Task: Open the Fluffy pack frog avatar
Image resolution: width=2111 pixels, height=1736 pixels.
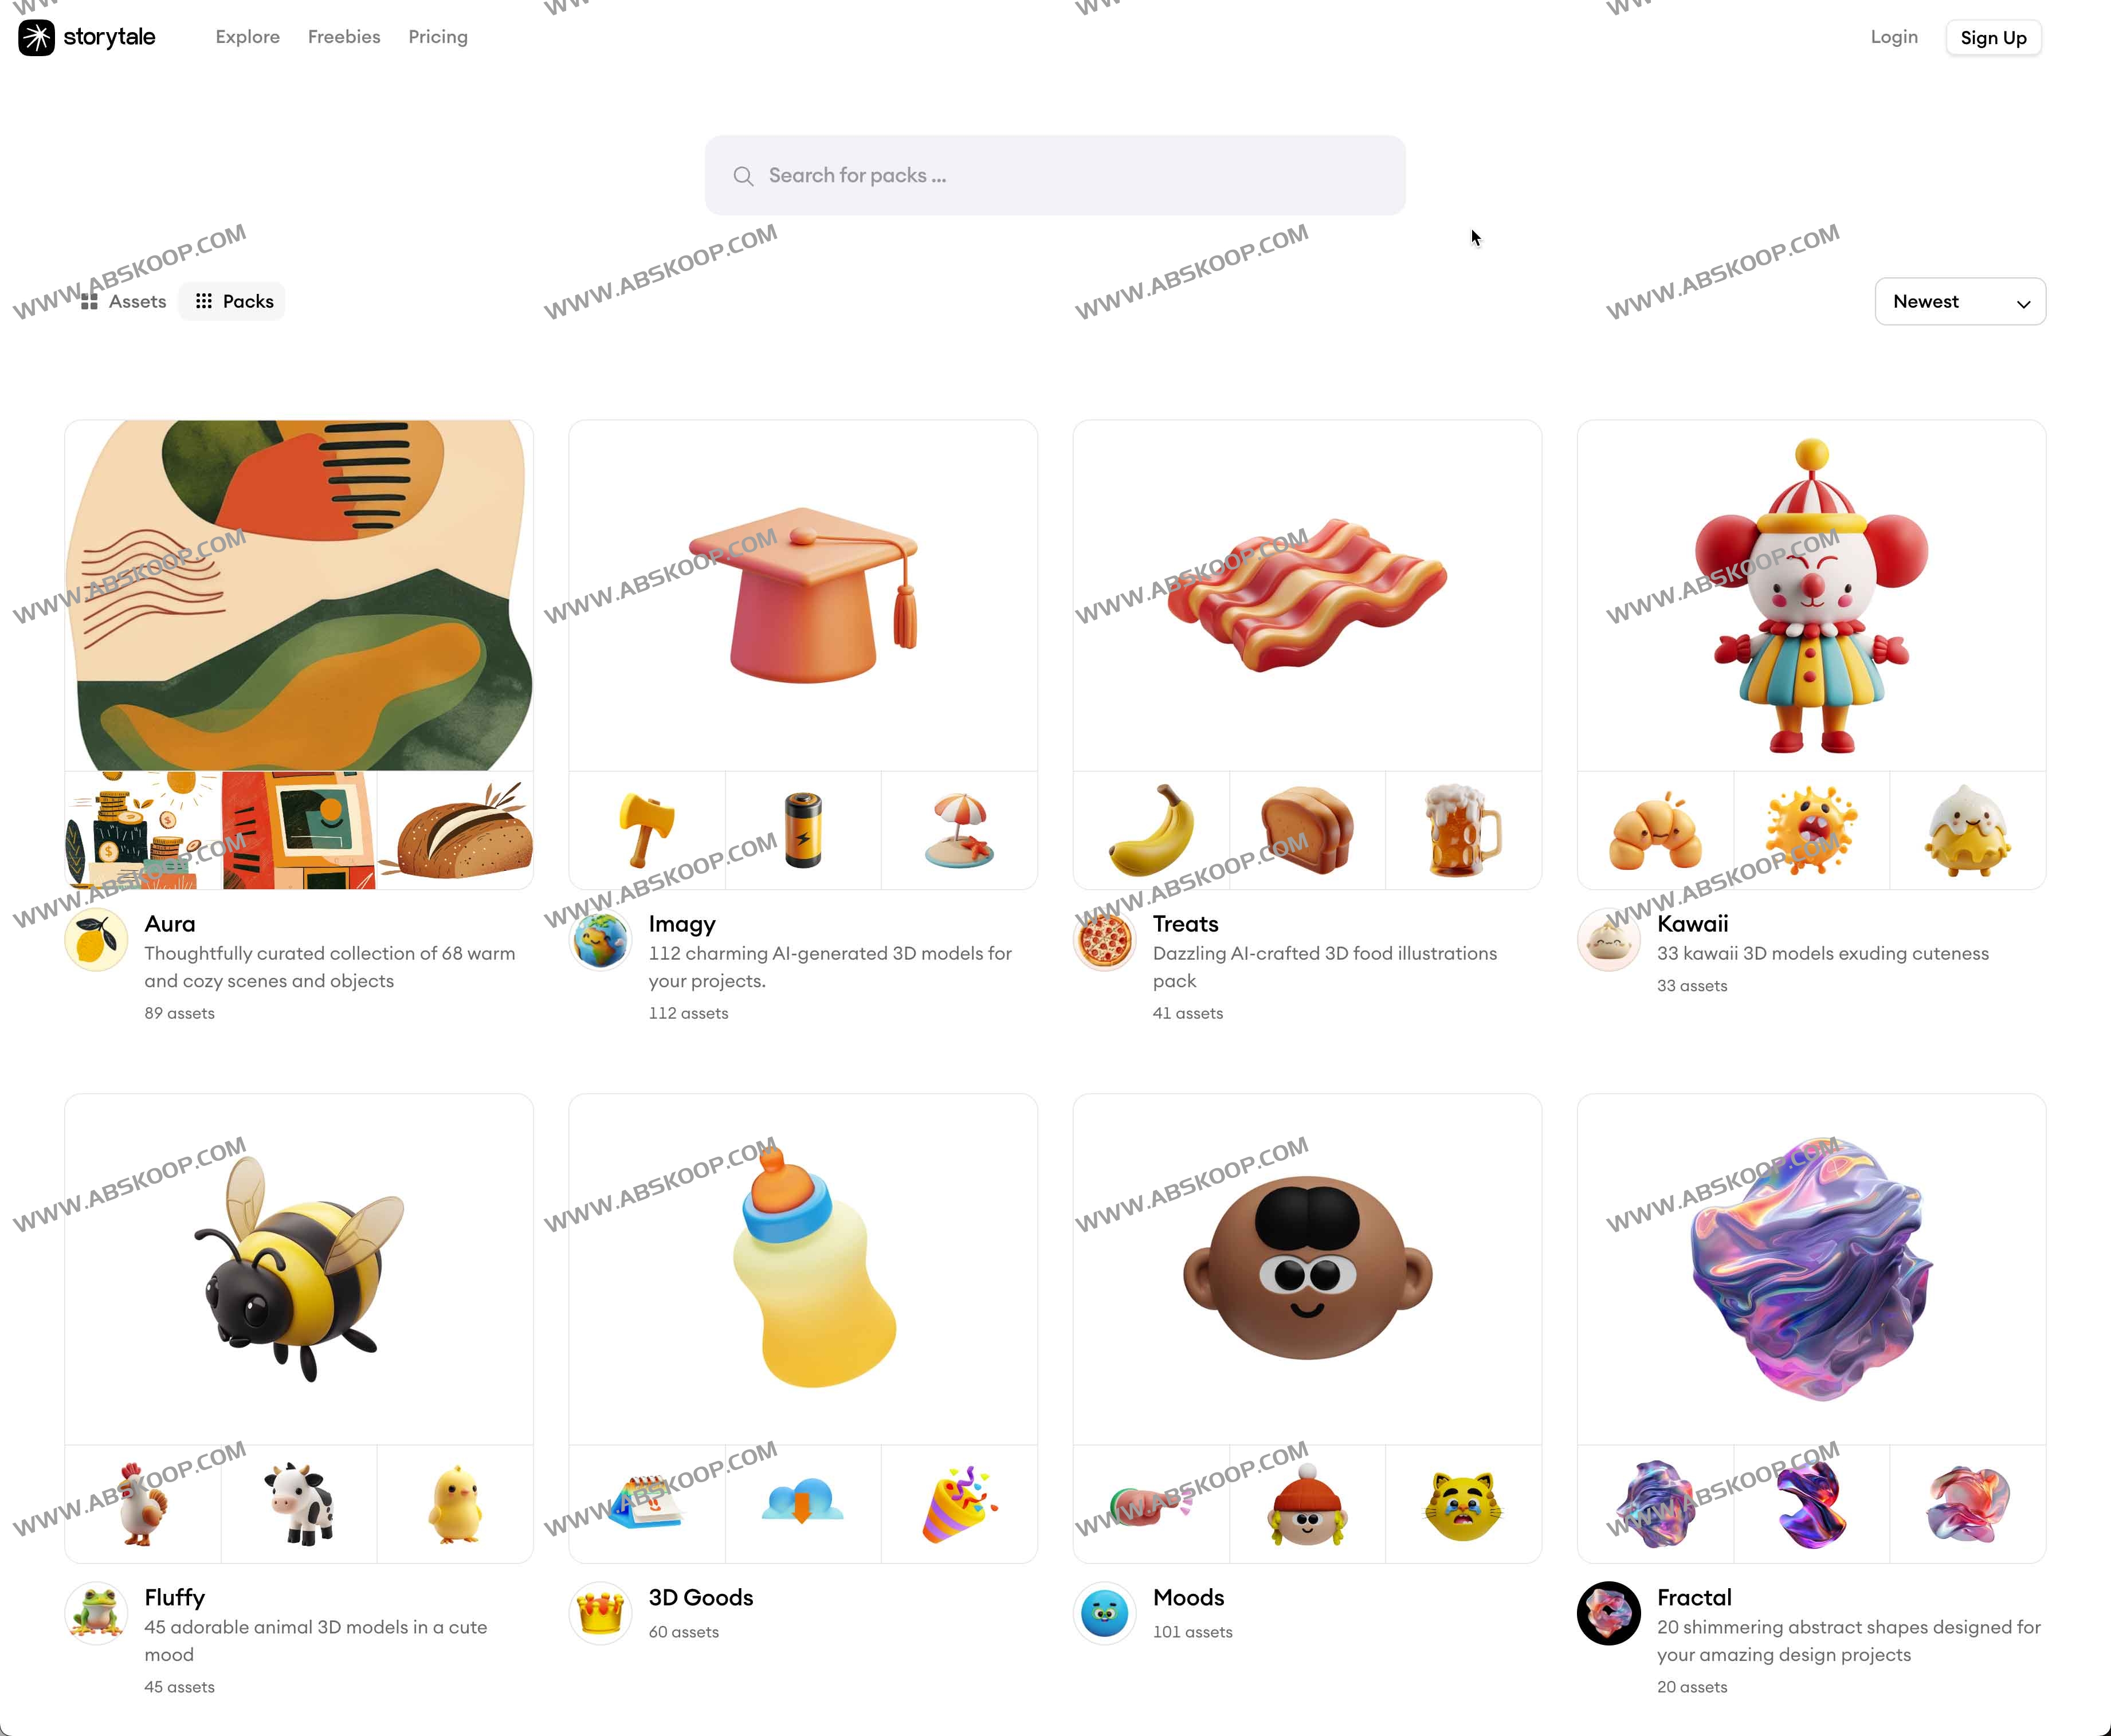Action: coord(96,1613)
